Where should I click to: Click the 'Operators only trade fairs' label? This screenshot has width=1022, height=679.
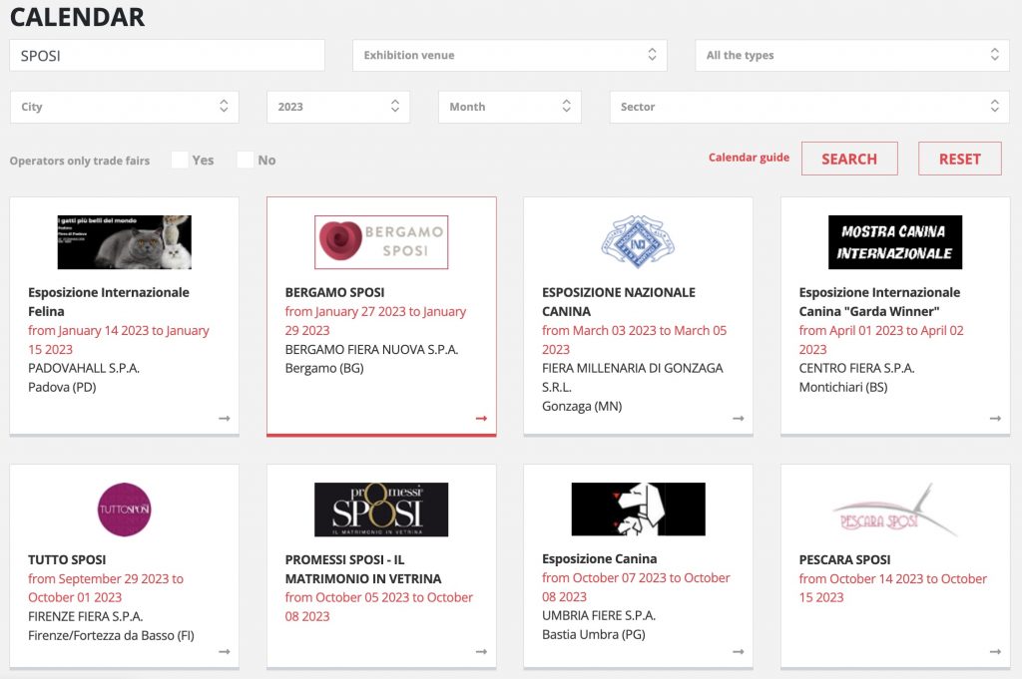click(x=80, y=161)
